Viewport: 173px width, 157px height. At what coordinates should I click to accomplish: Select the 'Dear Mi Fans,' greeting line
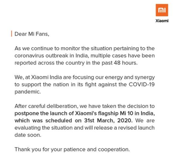(32, 34)
